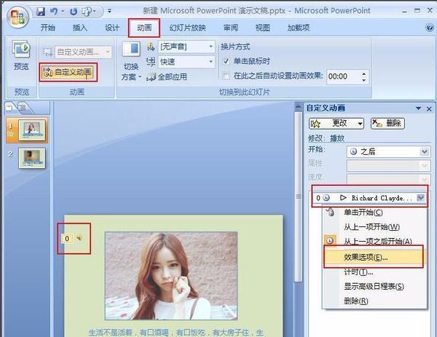Choose 效果选项(E)... from the menu
Screen dimensions: 437x337
coord(373,258)
